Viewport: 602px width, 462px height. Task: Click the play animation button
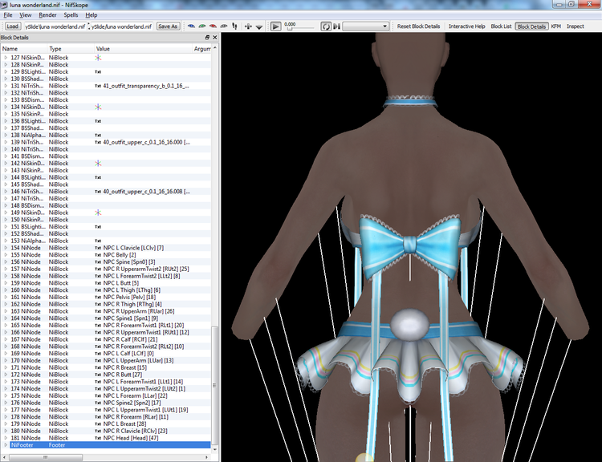pos(275,26)
